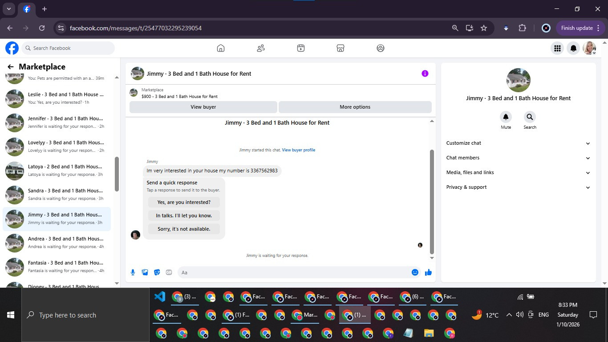Open the account profile picture menu
The width and height of the screenshot is (608, 342).
[x=590, y=48]
